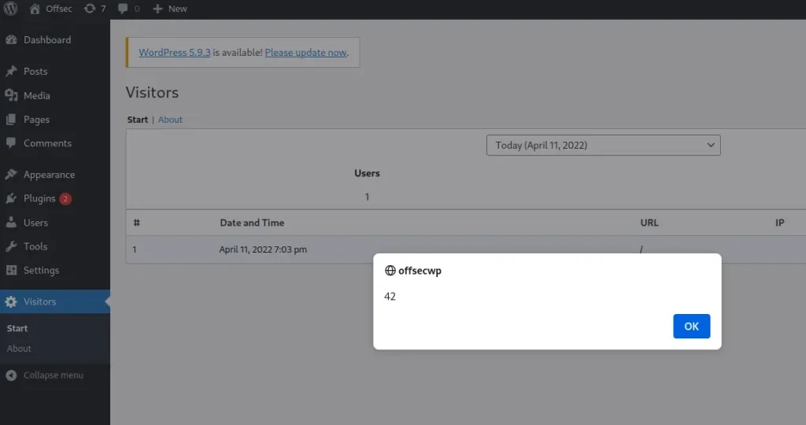Open Appearance in the sidebar
Image resolution: width=806 pixels, height=425 pixels.
49,175
